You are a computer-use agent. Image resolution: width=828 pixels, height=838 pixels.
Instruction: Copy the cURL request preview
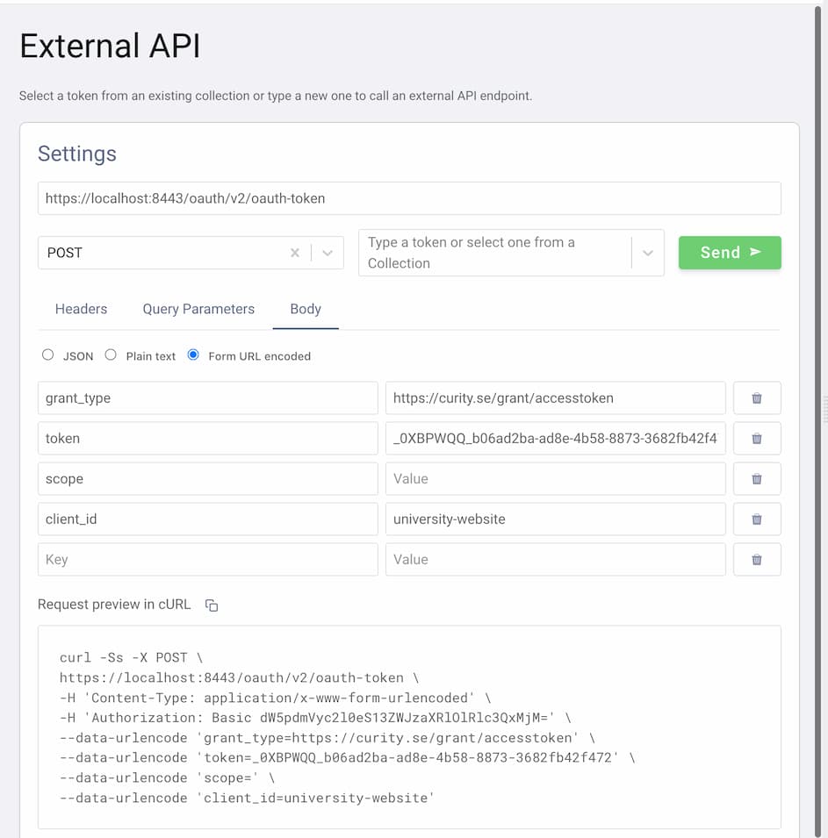click(x=212, y=605)
